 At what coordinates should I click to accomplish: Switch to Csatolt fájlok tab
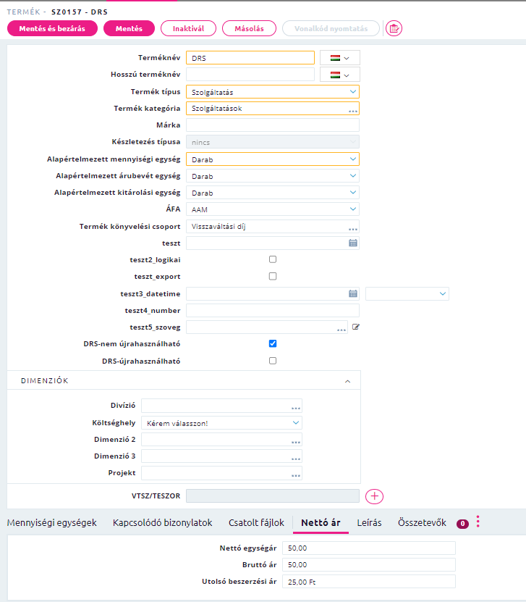[256, 522]
